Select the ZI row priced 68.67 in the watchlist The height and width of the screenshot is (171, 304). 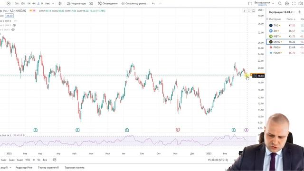[x=285, y=31]
